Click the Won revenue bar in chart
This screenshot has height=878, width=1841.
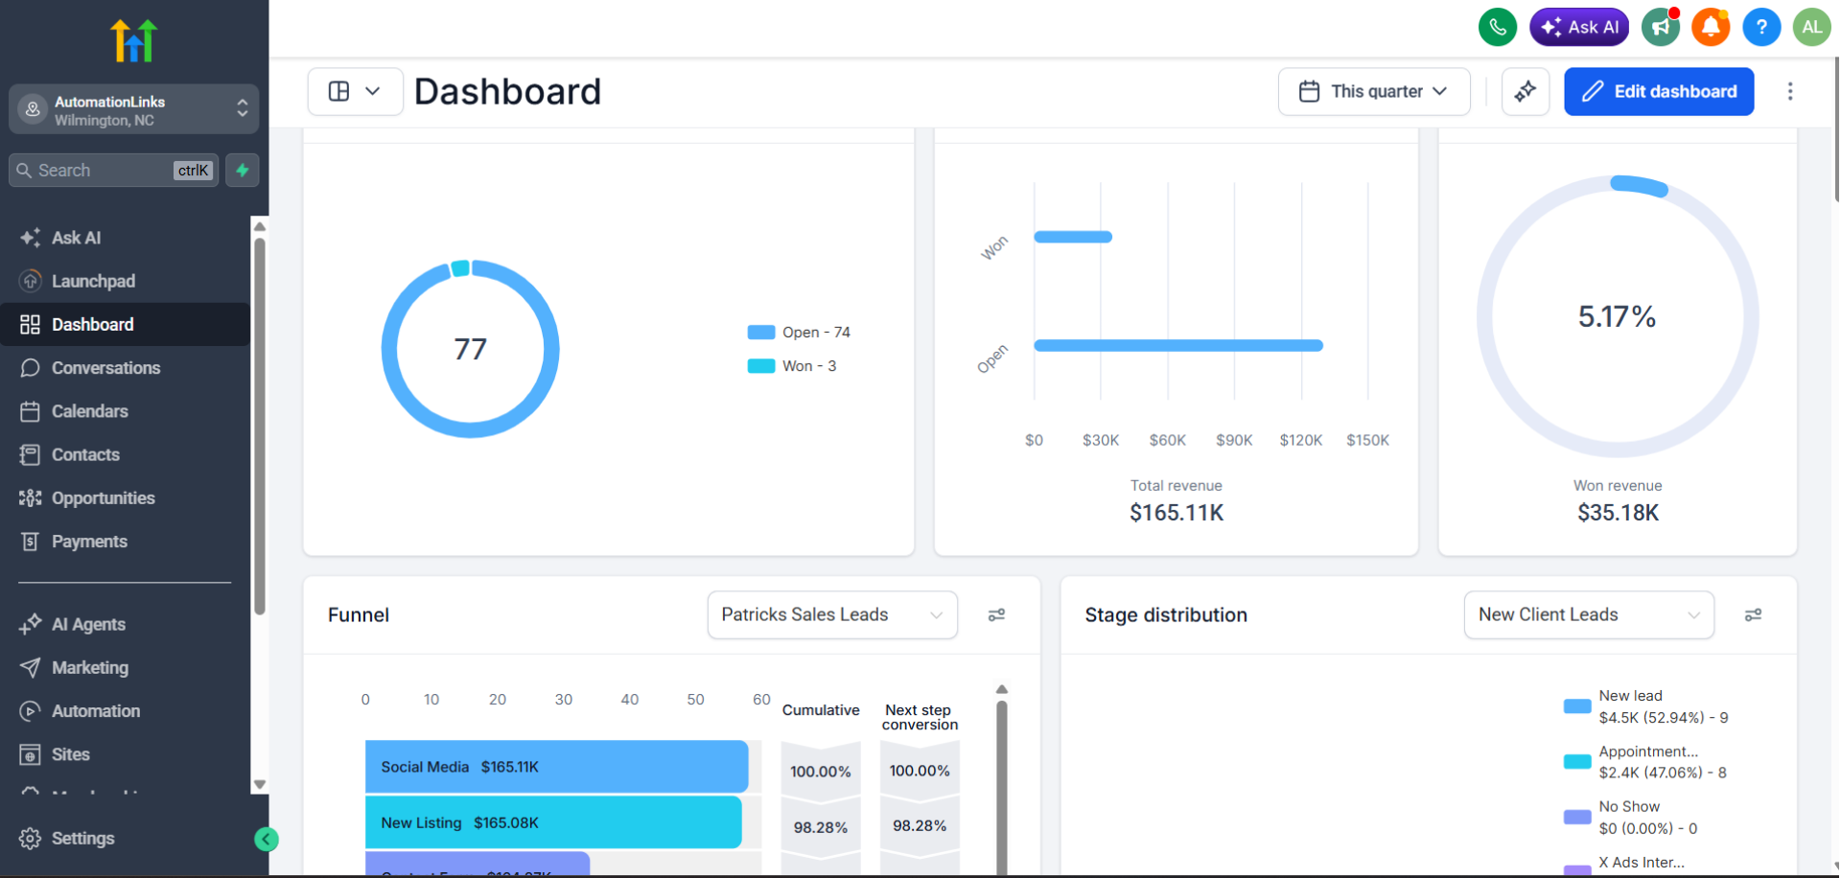click(x=1073, y=237)
